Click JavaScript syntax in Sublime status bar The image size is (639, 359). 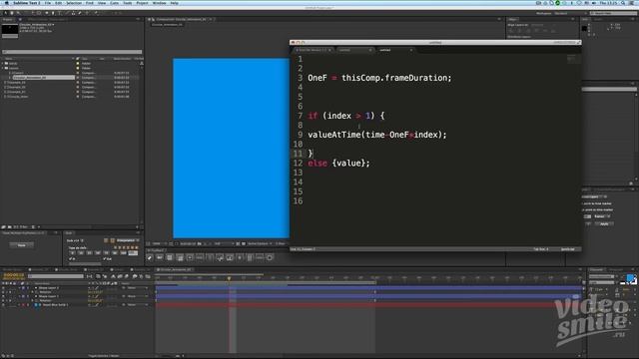tap(568, 249)
